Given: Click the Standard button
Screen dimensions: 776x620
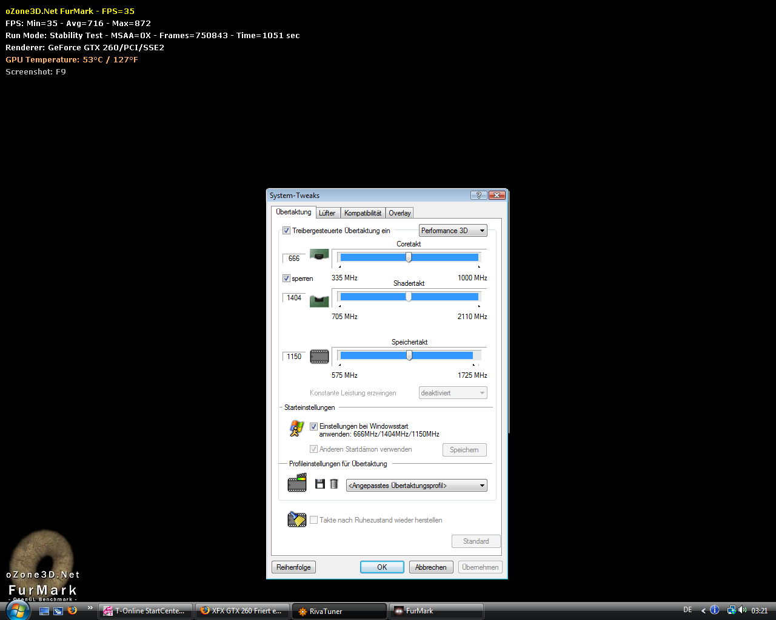Looking at the screenshot, I should [x=476, y=541].
